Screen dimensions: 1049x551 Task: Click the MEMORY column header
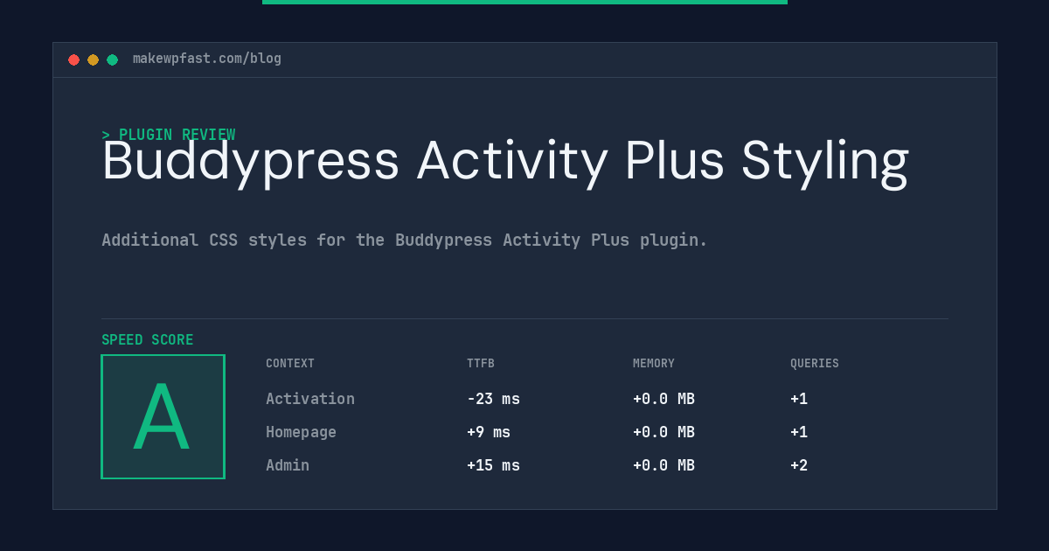tap(654, 363)
